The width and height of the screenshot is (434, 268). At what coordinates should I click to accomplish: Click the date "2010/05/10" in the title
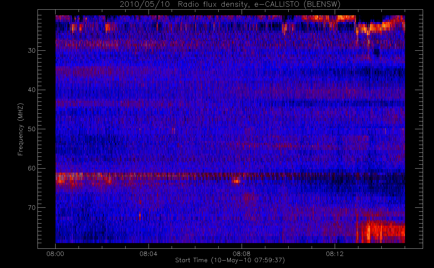145,5
